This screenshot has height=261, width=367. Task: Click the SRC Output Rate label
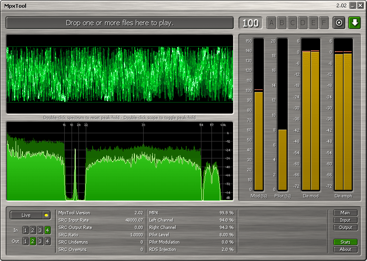tap(75, 228)
